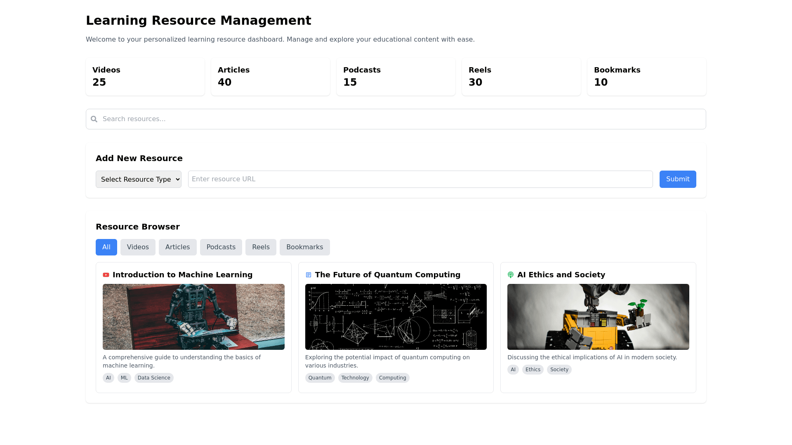Click the Data Science tag
Viewport: 792px width, 445px height.
pyautogui.click(x=154, y=378)
